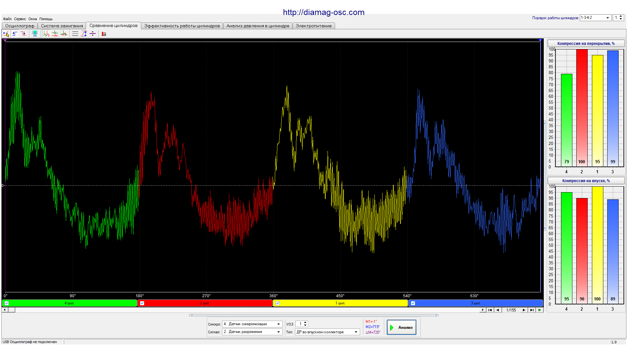
Task: Open cylinder firing order dropdown
Action: (608, 18)
